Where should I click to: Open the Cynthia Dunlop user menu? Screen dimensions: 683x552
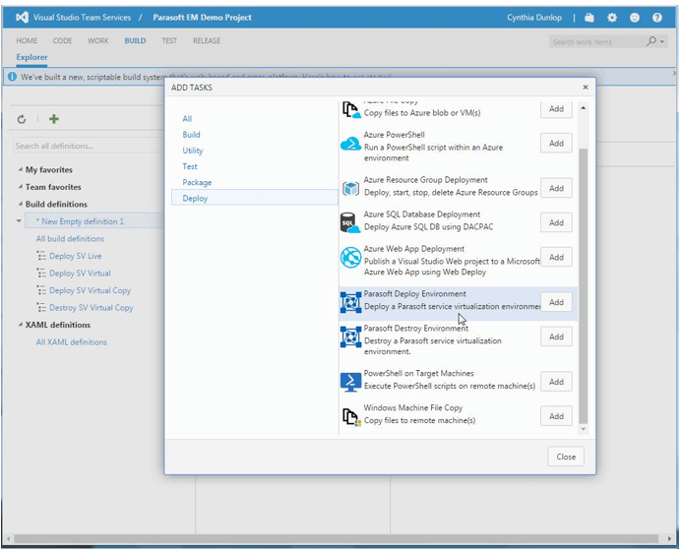tap(534, 18)
